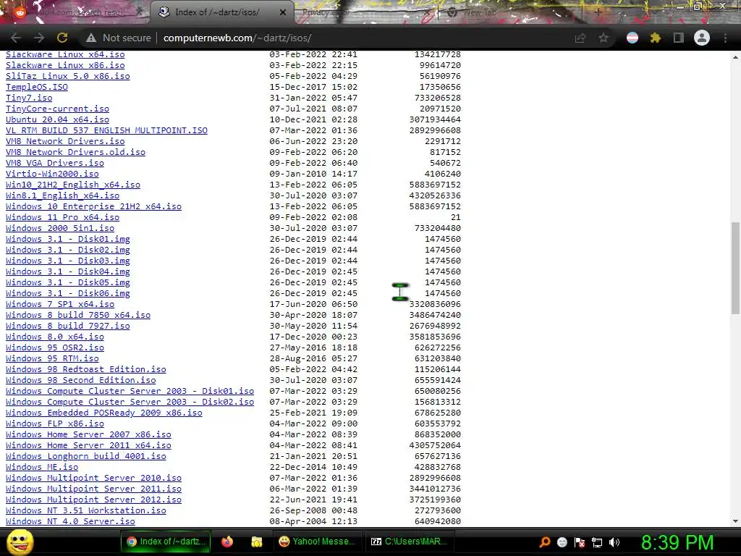Click the Windows_7_SP1_x64.iso link
This screenshot has height=556, width=741.
point(60,304)
